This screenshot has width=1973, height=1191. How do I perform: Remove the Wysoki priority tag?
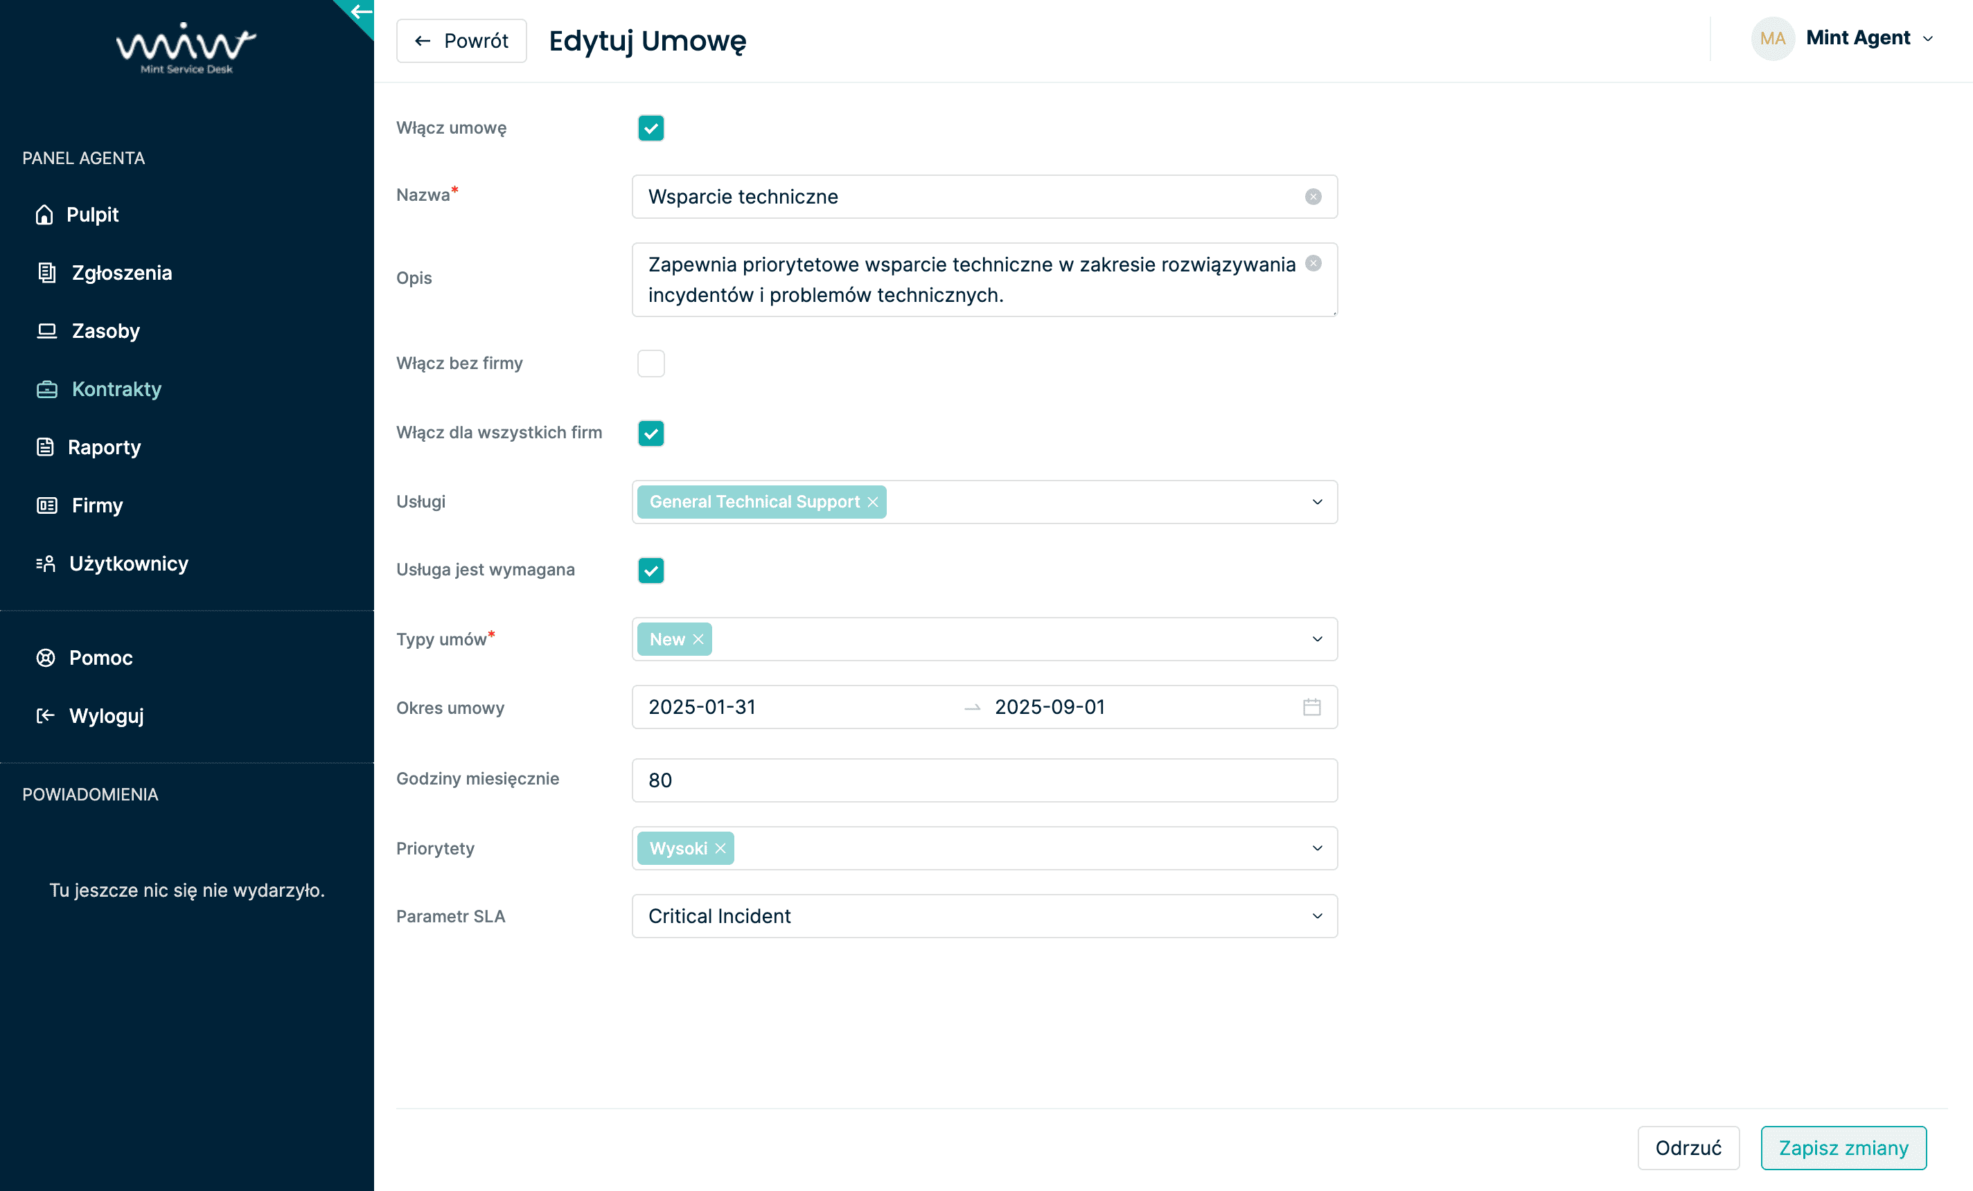click(720, 848)
